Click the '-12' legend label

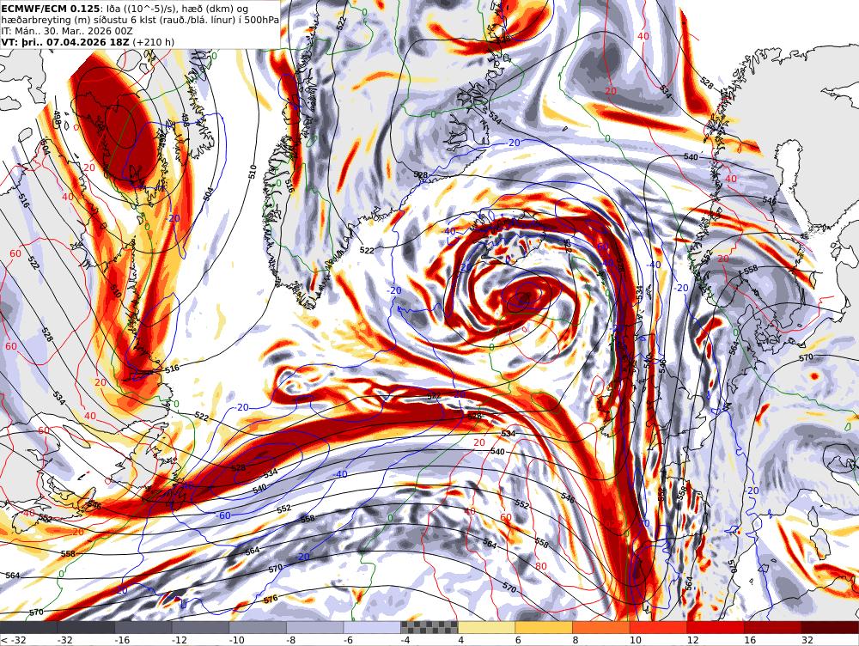click(180, 640)
